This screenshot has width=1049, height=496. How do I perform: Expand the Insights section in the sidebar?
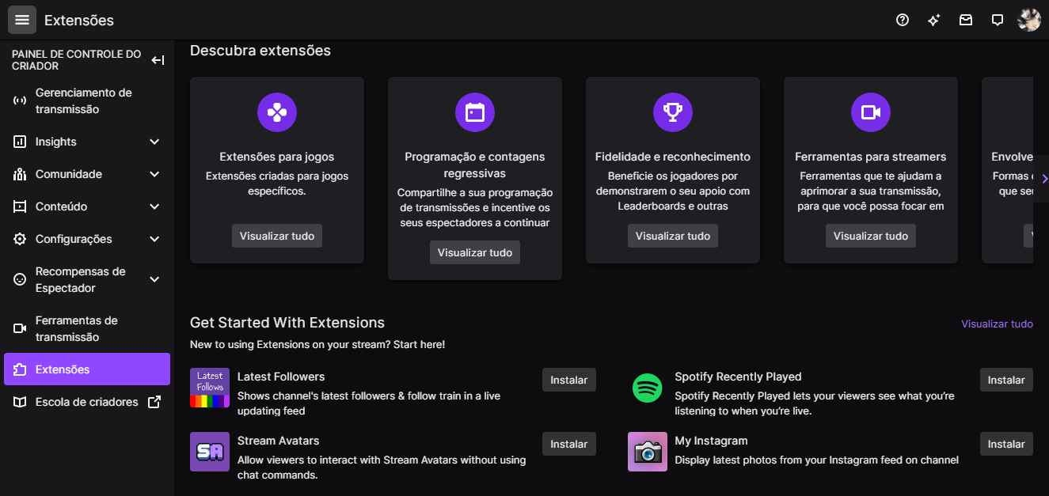pos(87,141)
